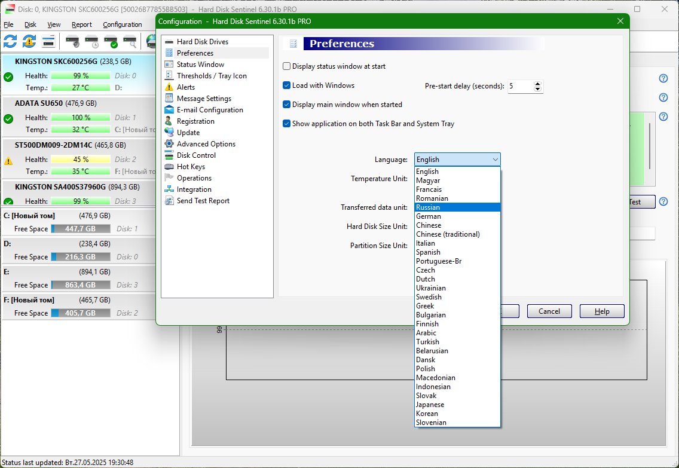Viewport: 679px width, 468px height.
Task: Select Russian from the language list
Action: click(x=428, y=207)
